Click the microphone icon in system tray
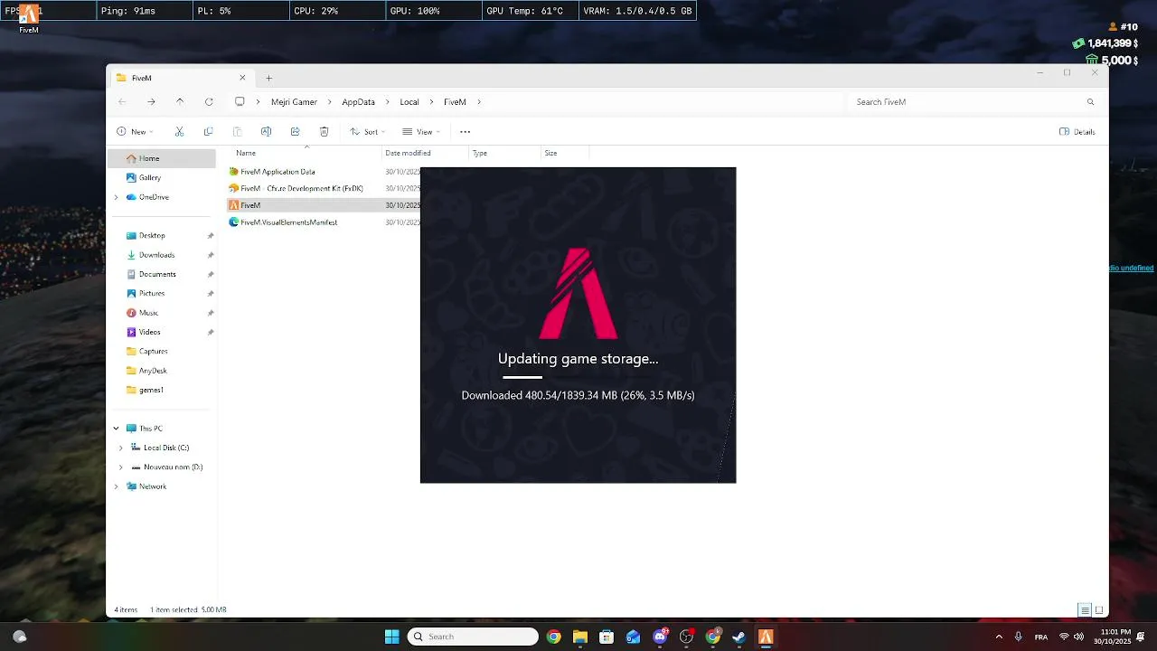Image resolution: width=1157 pixels, height=651 pixels. click(x=1019, y=637)
